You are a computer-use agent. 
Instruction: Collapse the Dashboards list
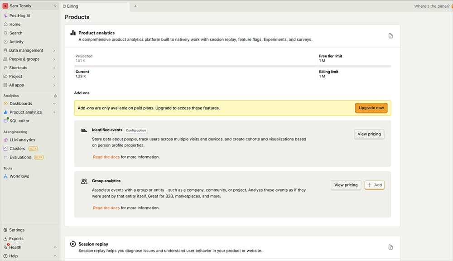point(53,103)
